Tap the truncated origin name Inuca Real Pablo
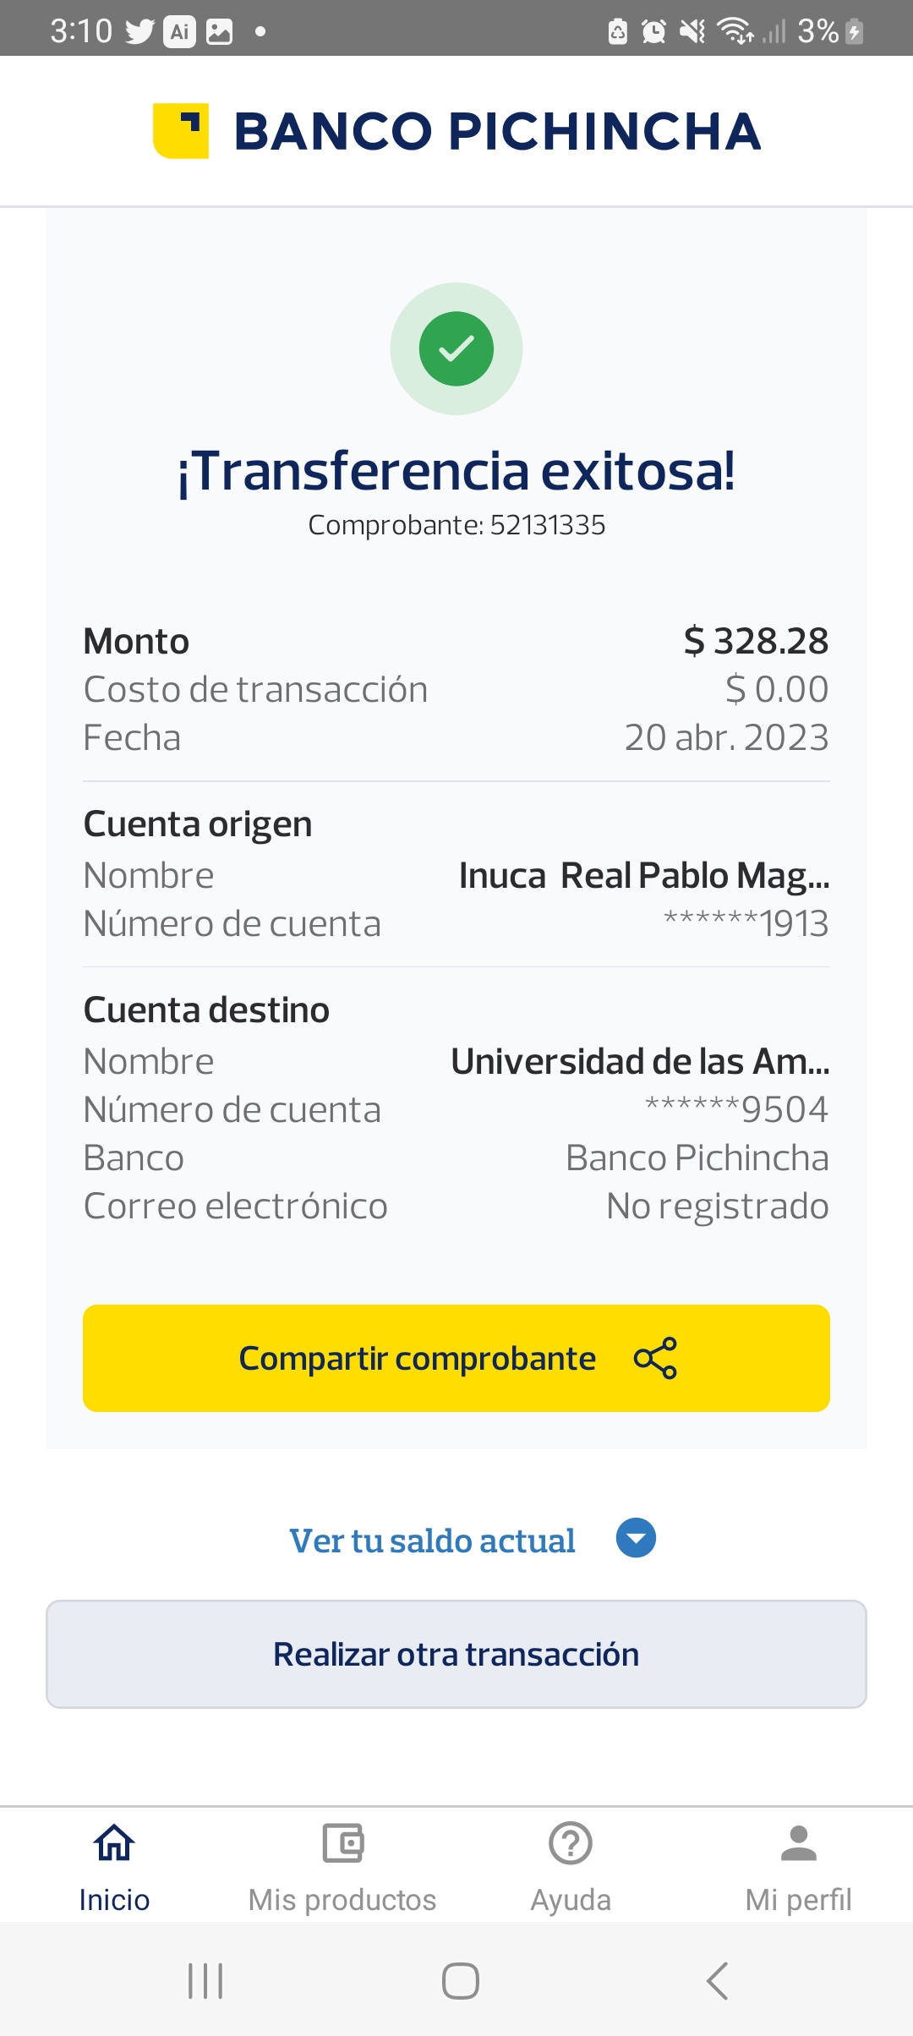 point(644,876)
